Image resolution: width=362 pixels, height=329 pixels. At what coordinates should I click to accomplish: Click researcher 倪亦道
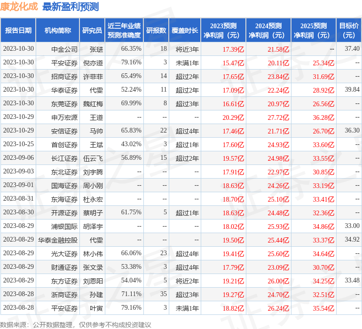[93, 63]
